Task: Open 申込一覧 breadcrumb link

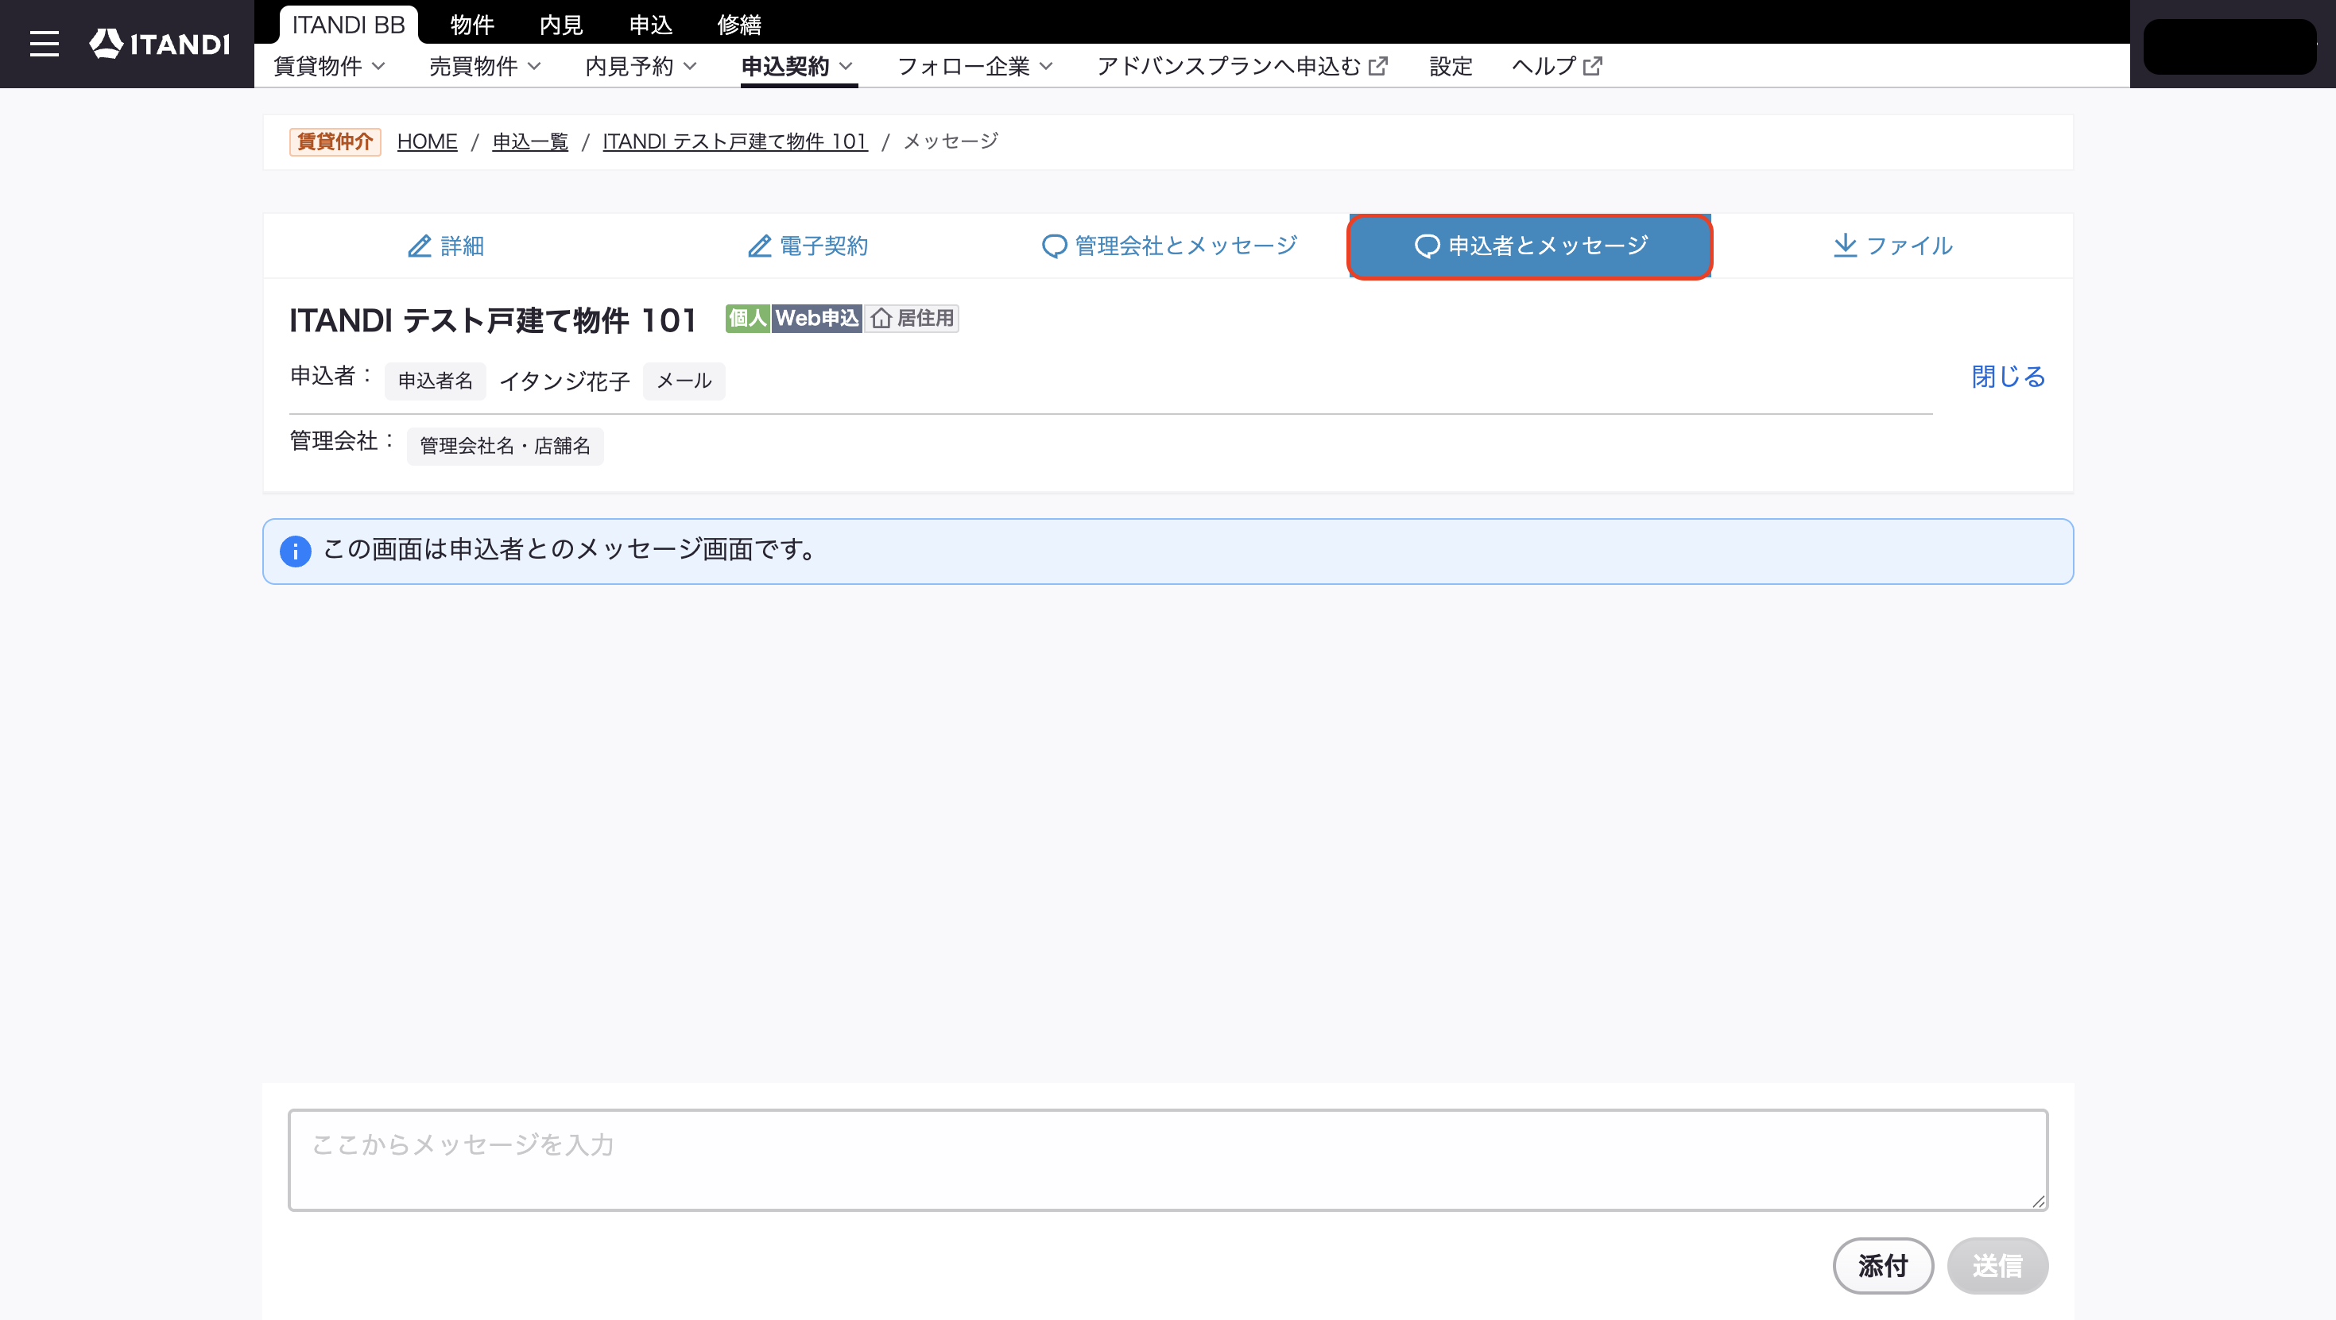Action: [530, 141]
